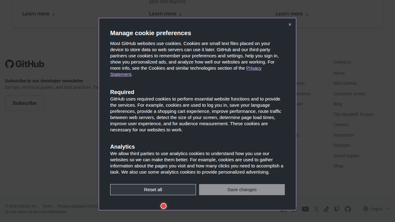The image size is (395, 222).
Task: Visit the Inclusion link
Action: click(x=342, y=145)
